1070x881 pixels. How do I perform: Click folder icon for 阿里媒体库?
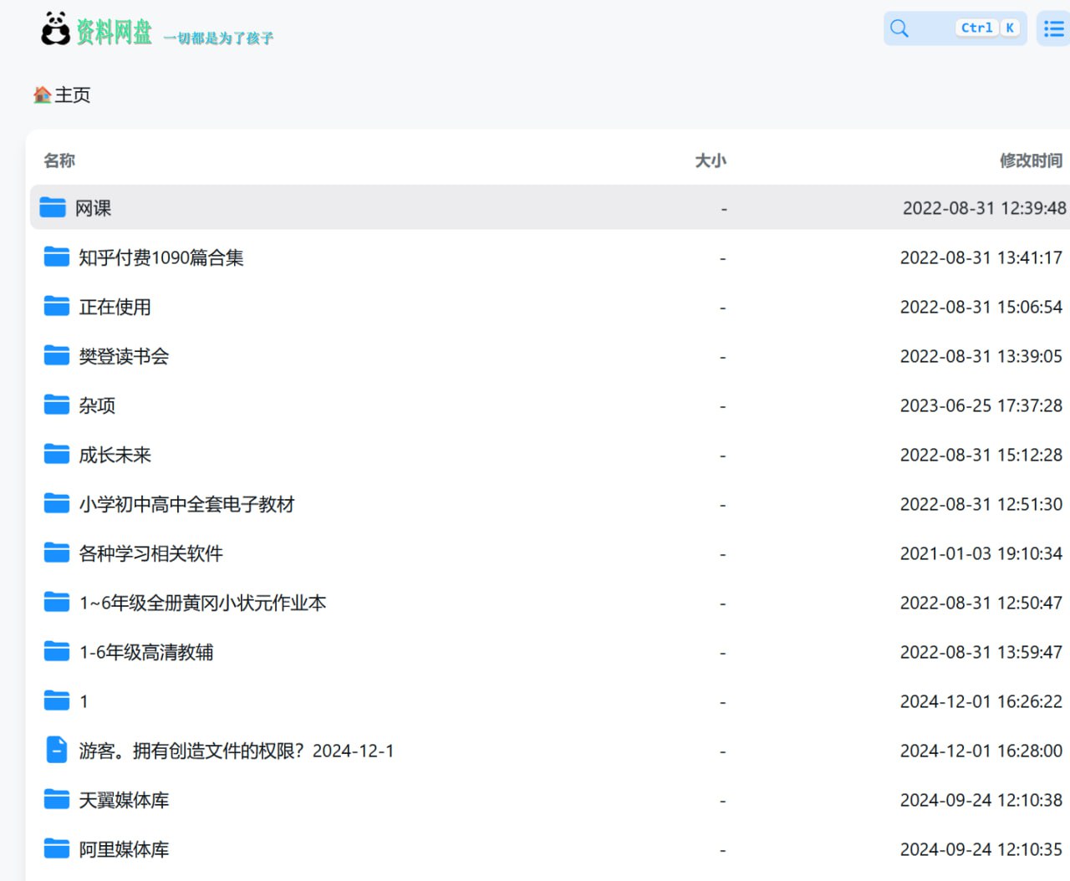[x=57, y=848]
